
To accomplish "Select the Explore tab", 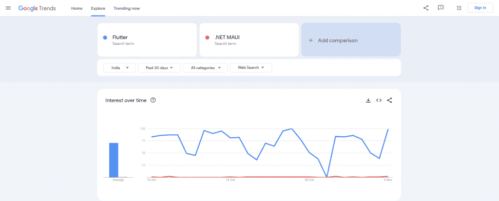I will click(98, 8).
